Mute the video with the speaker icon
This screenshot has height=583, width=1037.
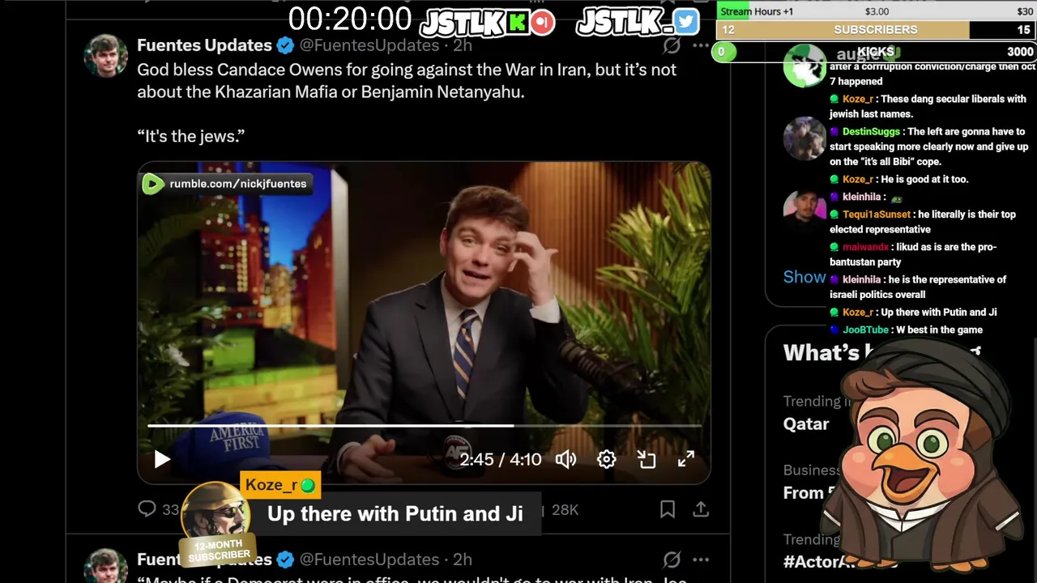coord(565,459)
